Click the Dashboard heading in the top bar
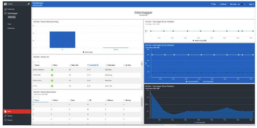 tap(38, 3)
